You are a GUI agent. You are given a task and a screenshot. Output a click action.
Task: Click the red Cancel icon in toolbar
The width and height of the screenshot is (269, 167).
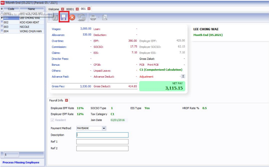pos(72,17)
